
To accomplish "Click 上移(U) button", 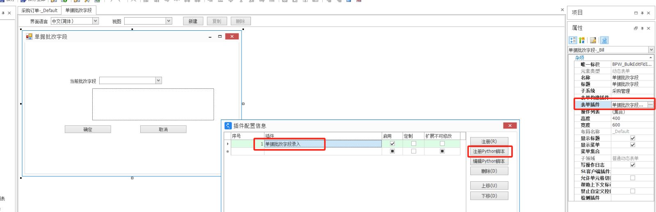I will (489, 186).
